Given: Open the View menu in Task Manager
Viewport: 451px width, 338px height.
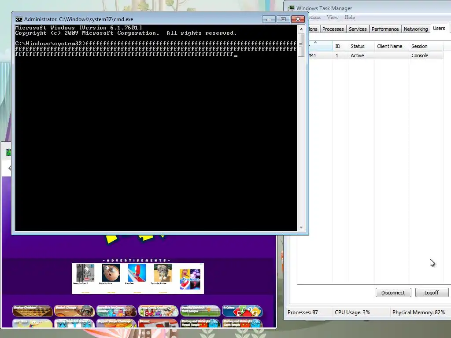Looking at the screenshot, I should [333, 17].
